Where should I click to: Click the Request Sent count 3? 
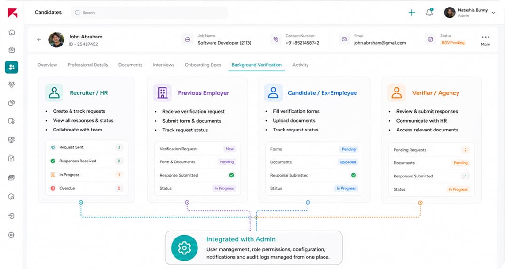[119, 147]
